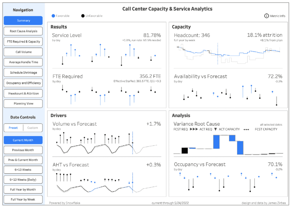Viewport: 292px width, 209px height.
Task: Open Headcount & Attrition page
Action: pyautogui.click(x=23, y=93)
